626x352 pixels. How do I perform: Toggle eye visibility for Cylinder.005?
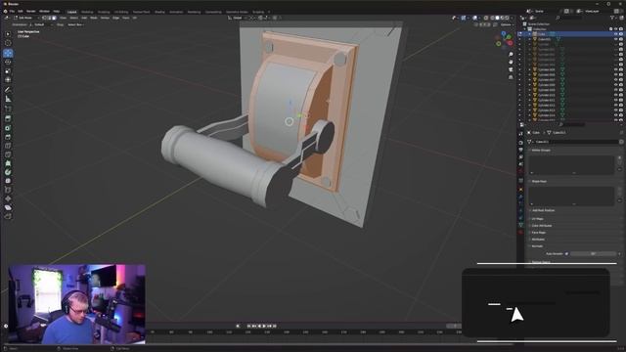tap(615, 69)
